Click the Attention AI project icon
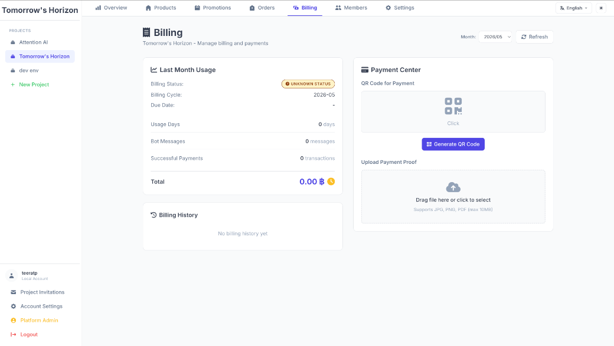This screenshot has width=614, height=346. (12, 42)
